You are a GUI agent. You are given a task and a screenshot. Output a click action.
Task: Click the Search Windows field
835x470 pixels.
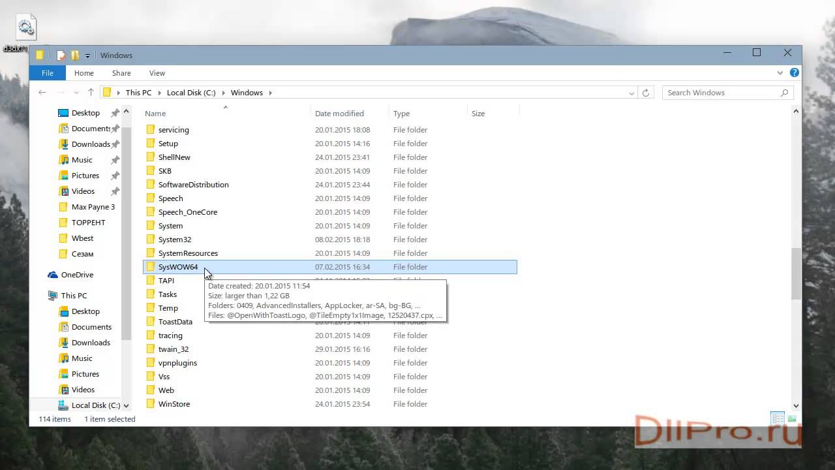727,93
